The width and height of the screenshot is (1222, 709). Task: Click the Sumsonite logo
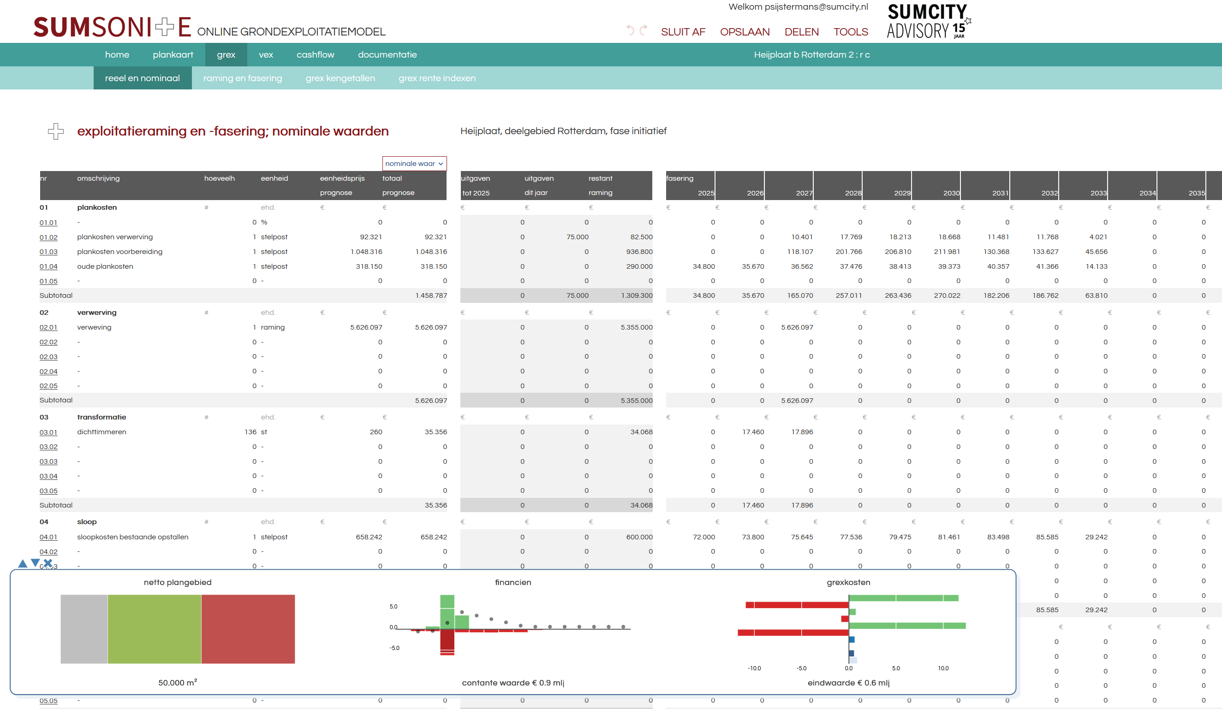pyautogui.click(x=112, y=27)
